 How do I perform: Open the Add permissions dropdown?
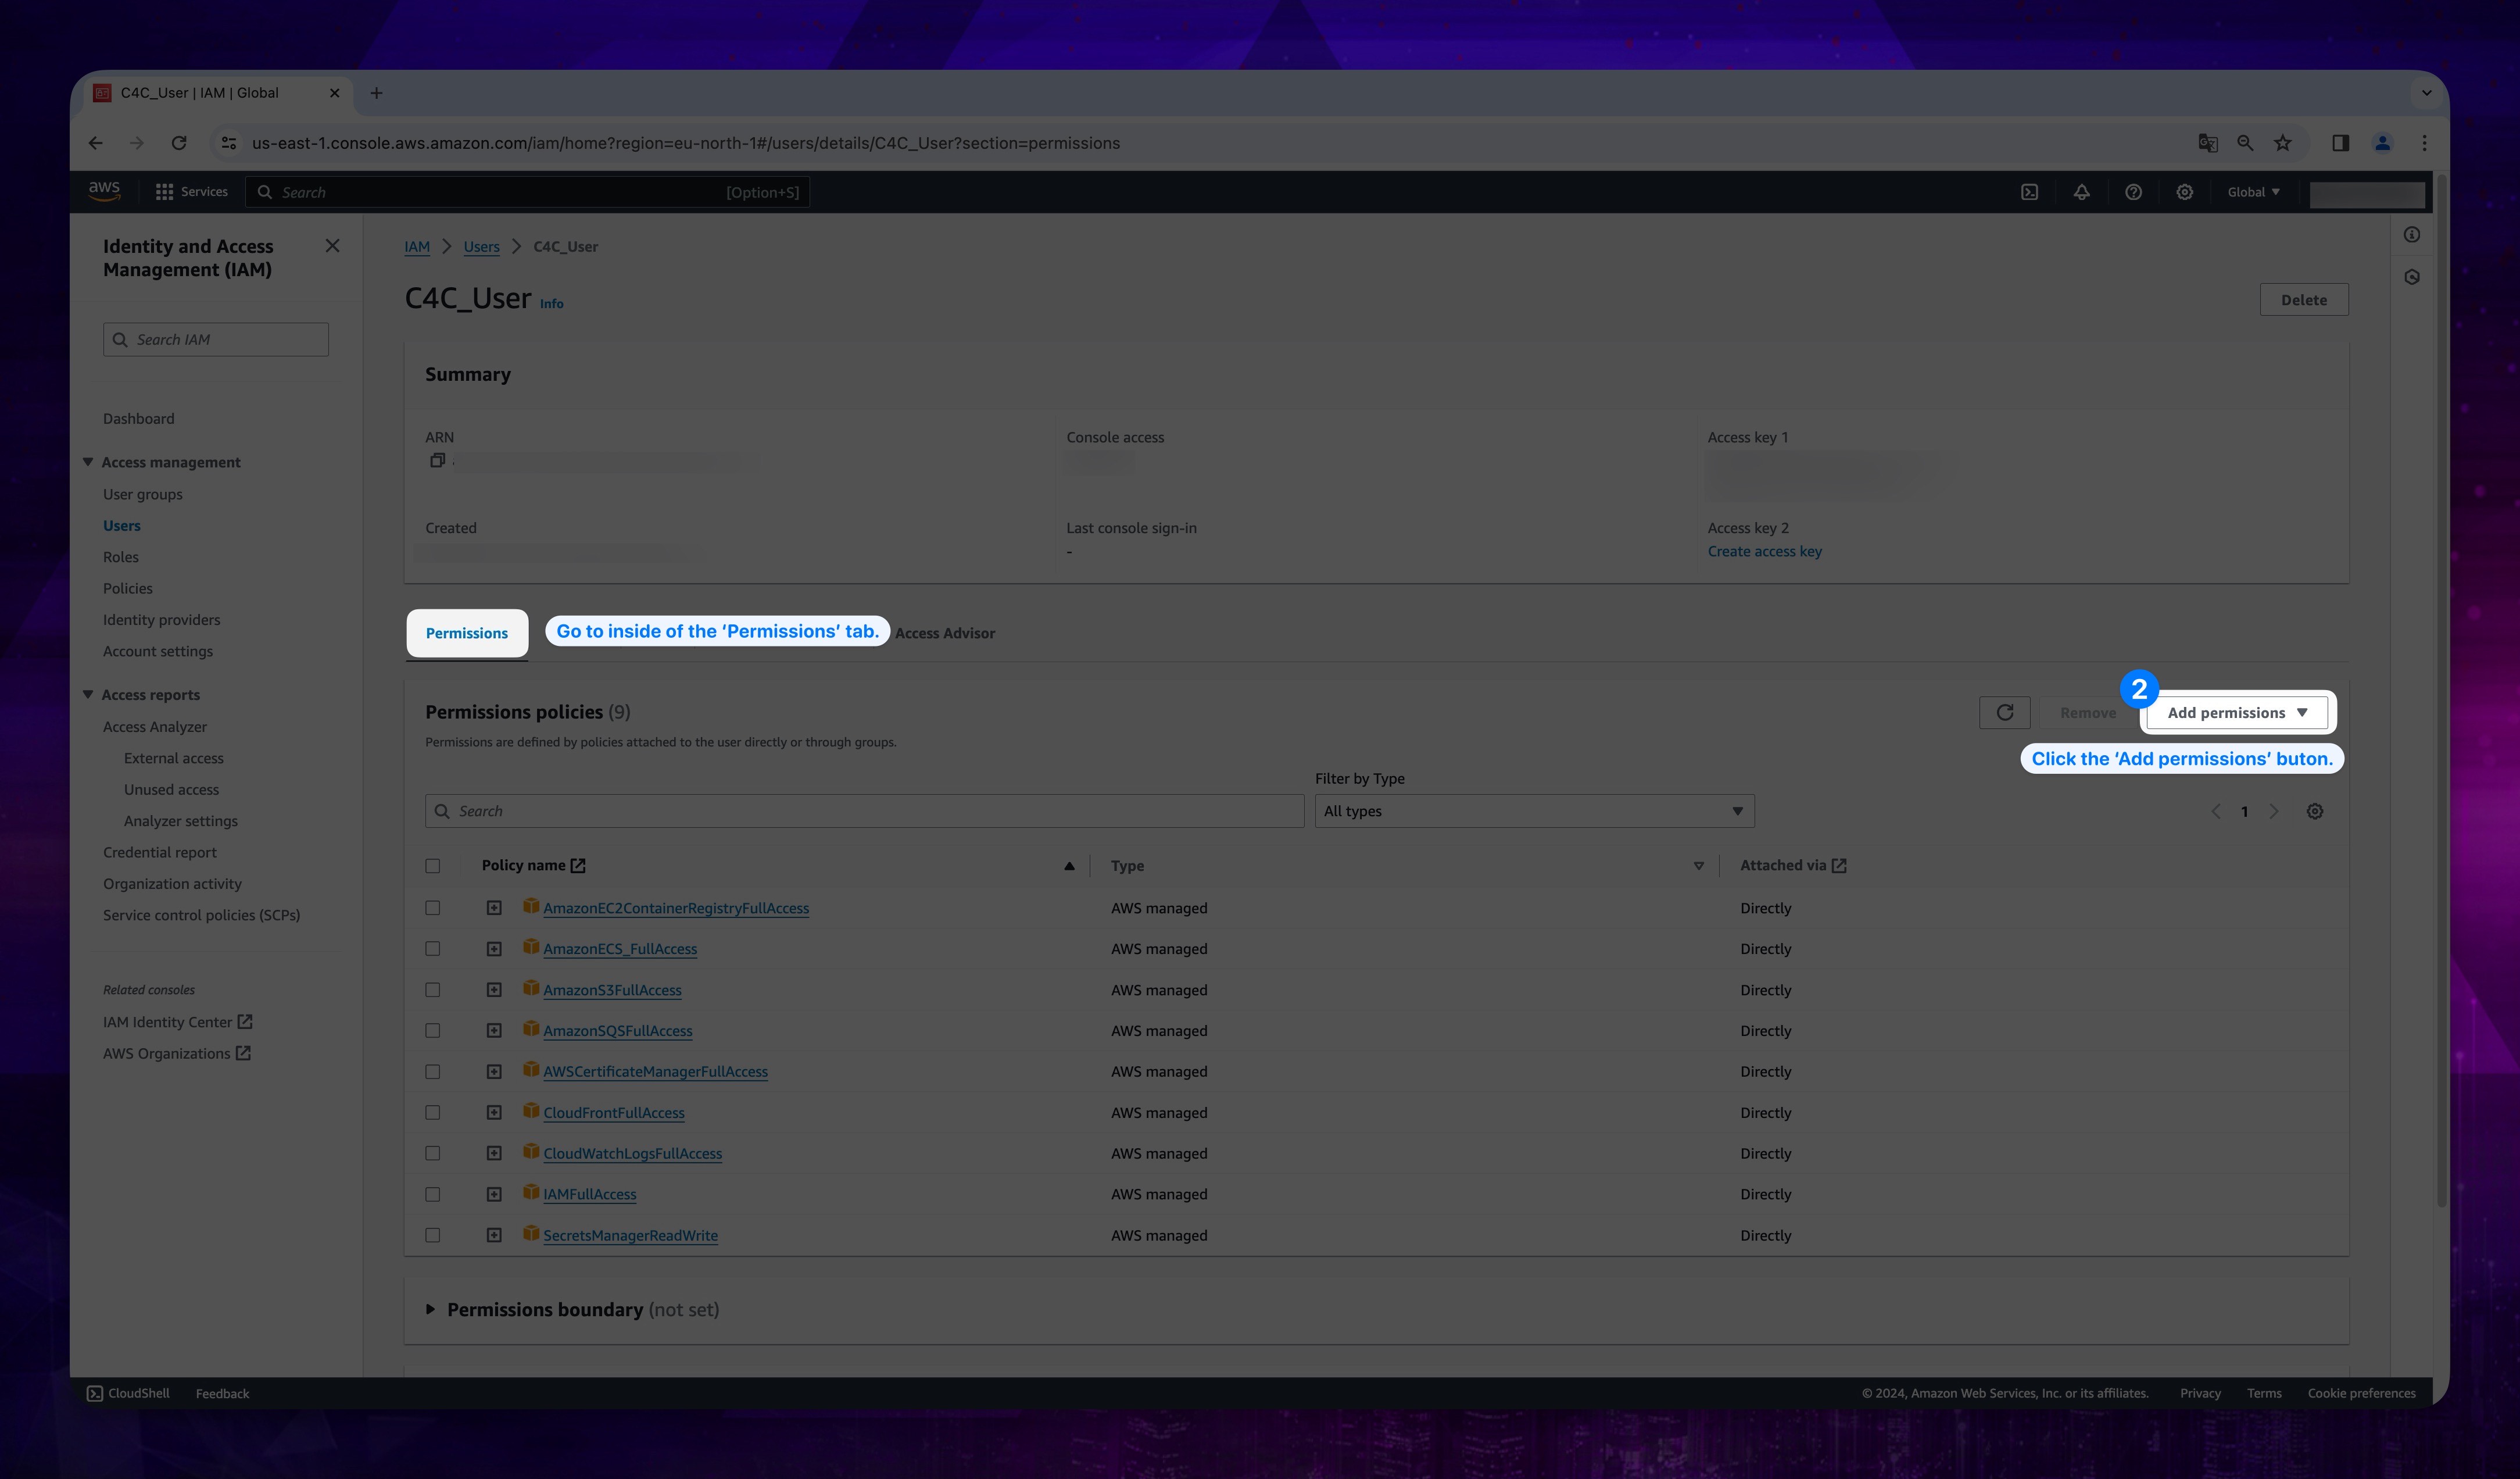click(2237, 712)
